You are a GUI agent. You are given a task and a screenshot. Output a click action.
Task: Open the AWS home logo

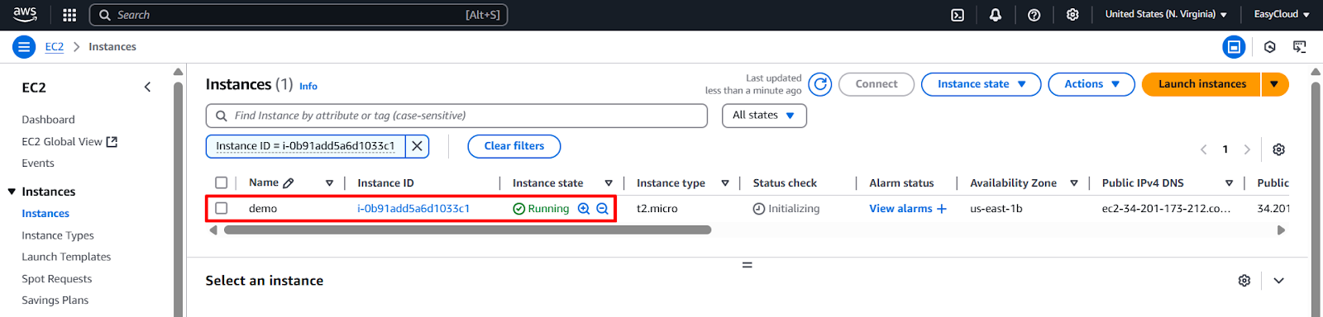(x=25, y=14)
